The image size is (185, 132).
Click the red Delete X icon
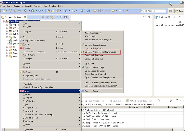pyautogui.click(x=21, y=48)
